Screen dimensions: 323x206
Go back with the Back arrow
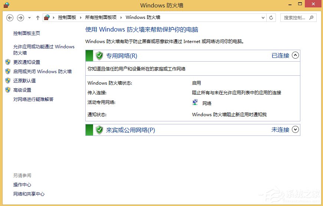coord(10,18)
